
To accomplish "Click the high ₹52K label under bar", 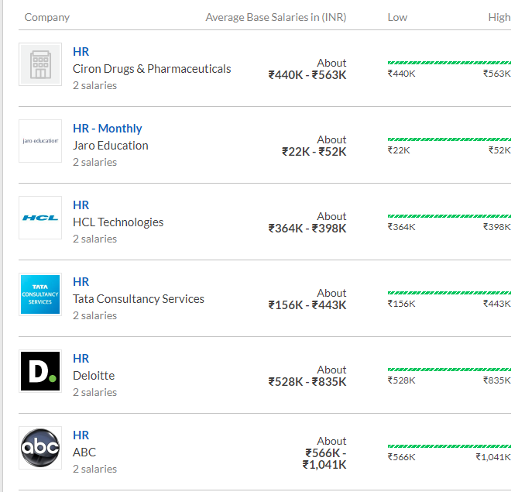I will pos(499,150).
